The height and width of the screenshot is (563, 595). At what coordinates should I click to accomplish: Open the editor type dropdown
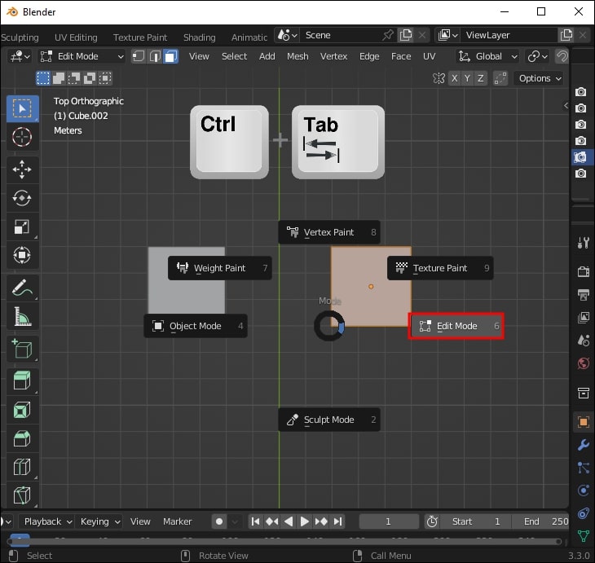[x=19, y=56]
